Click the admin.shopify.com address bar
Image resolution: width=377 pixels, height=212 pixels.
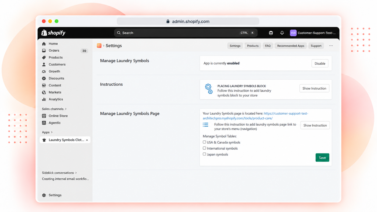click(188, 22)
